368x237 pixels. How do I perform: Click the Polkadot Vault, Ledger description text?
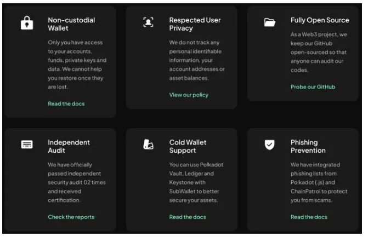pos(196,182)
